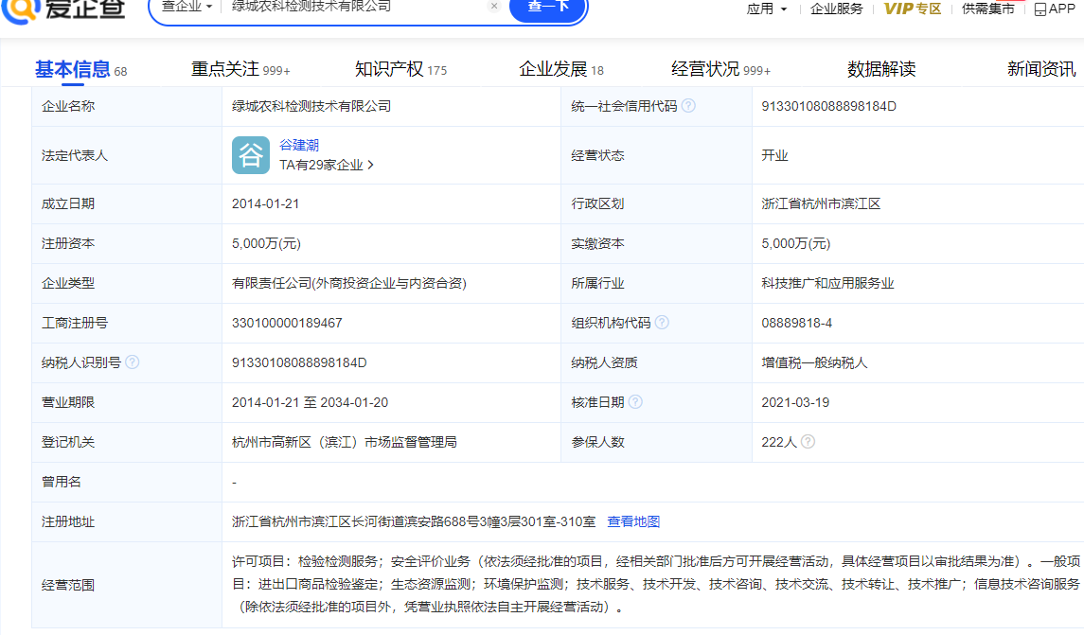1084x635 pixels.
Task: Select the 工商注册号 value 330100000189467
Action: click(x=287, y=323)
